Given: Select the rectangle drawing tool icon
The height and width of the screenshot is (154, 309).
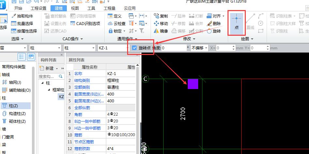Looking at the screenshot, I should coord(261,31).
